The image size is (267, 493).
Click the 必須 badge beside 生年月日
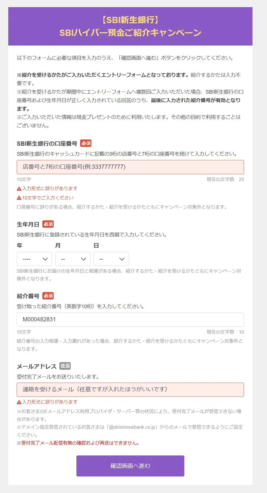pos(48,224)
